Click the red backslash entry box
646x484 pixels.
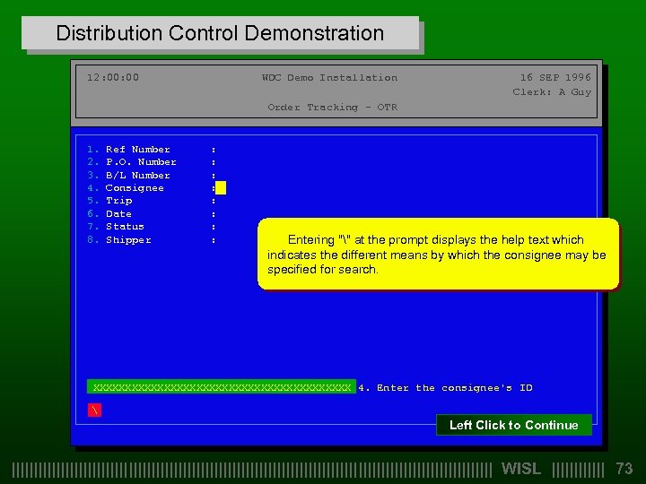pyautogui.click(x=94, y=410)
